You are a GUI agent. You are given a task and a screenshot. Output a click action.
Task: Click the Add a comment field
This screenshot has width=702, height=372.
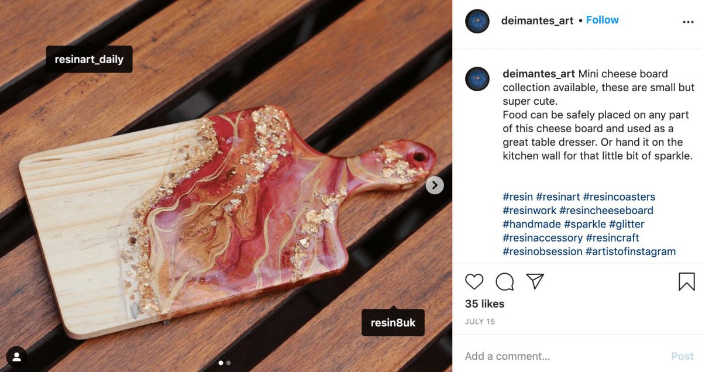(562, 356)
